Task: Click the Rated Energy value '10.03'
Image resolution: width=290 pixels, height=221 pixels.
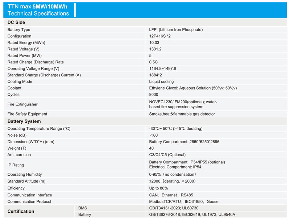Action: [154, 43]
